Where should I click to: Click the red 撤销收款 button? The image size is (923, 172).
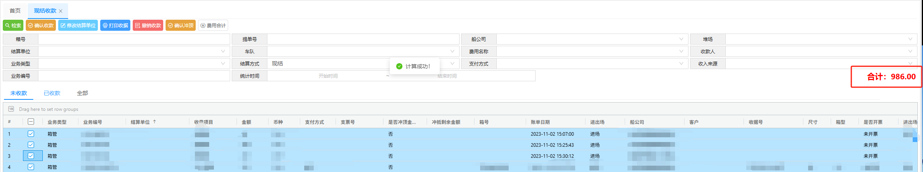pos(148,25)
